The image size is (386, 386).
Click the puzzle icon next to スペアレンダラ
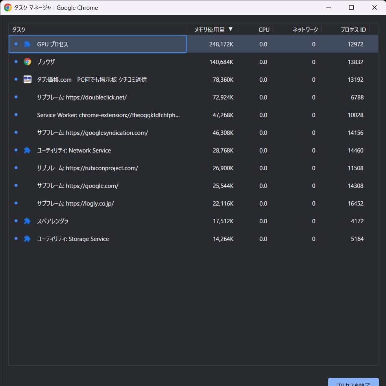click(27, 221)
